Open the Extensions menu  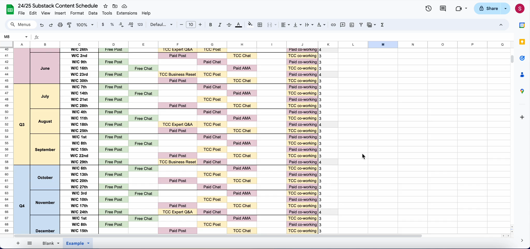click(127, 13)
